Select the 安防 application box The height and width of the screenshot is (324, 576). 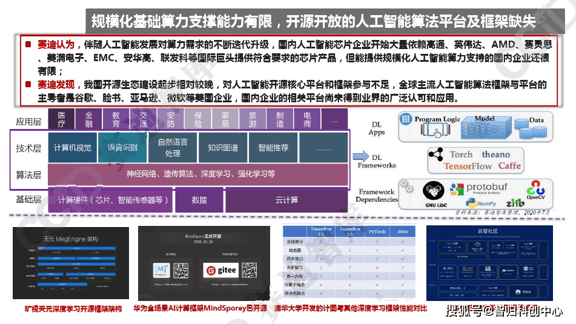click(170, 119)
